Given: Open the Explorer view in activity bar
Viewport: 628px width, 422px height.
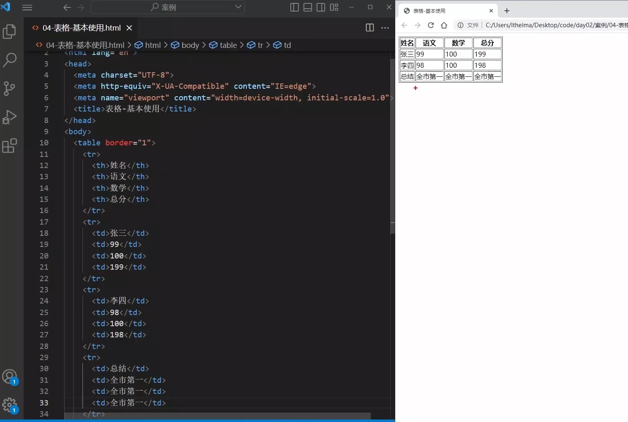Looking at the screenshot, I should pos(10,32).
